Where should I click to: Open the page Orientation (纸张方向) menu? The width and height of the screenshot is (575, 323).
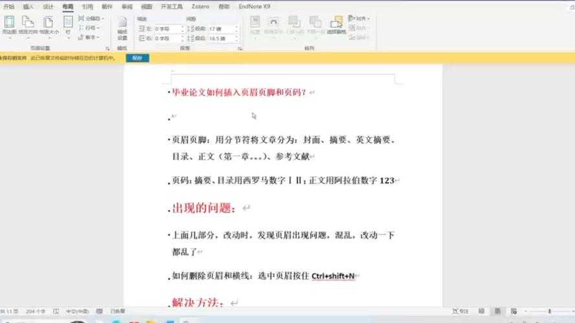tap(28, 26)
